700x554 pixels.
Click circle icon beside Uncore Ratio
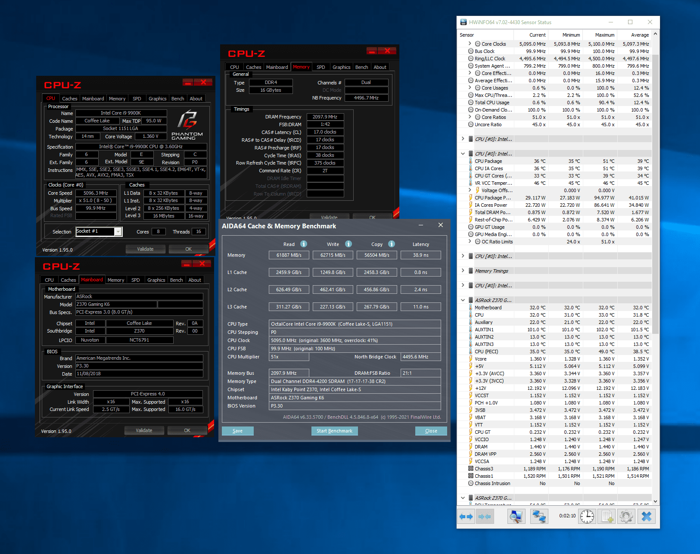click(471, 124)
